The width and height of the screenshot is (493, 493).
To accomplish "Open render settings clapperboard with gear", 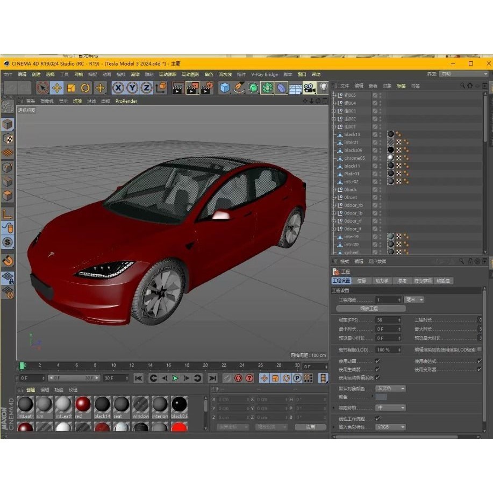I will pyautogui.click(x=206, y=88).
